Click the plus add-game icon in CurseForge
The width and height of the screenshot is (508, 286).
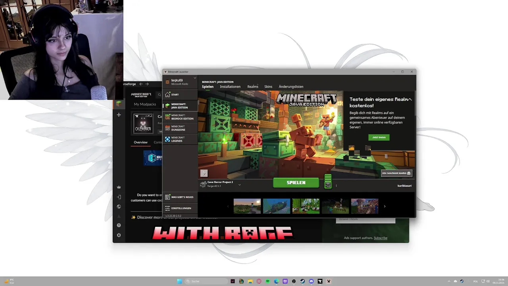click(x=118, y=115)
